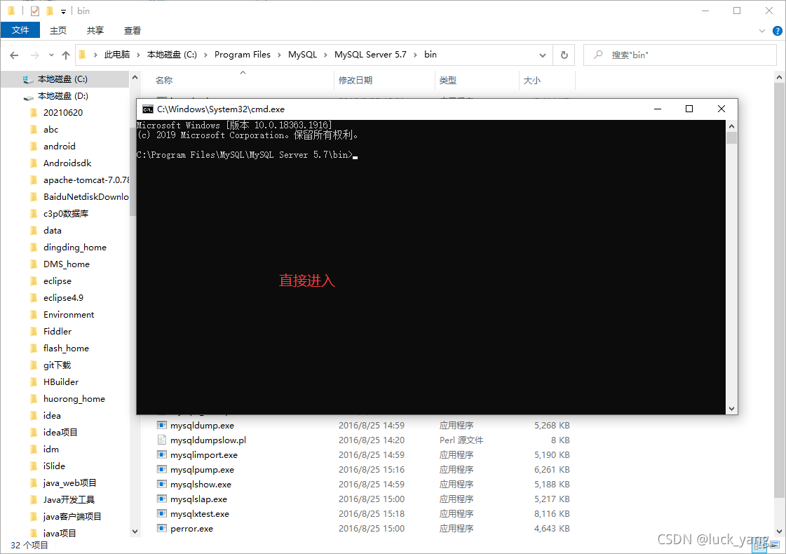This screenshot has height=554, width=786.
Task: Open the idea项目 folder in tree
Action: [x=60, y=432]
